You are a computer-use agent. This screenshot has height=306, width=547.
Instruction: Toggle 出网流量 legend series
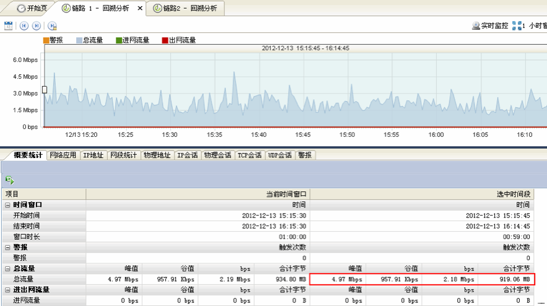pyautogui.click(x=165, y=40)
